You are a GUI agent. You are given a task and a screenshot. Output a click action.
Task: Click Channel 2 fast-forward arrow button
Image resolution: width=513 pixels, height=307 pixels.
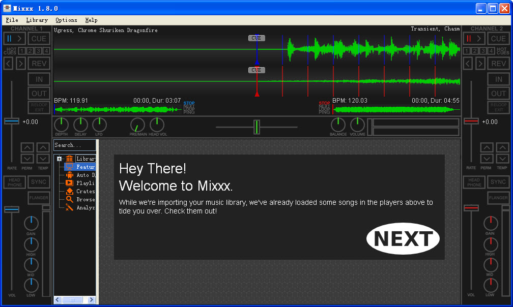coord(480,64)
